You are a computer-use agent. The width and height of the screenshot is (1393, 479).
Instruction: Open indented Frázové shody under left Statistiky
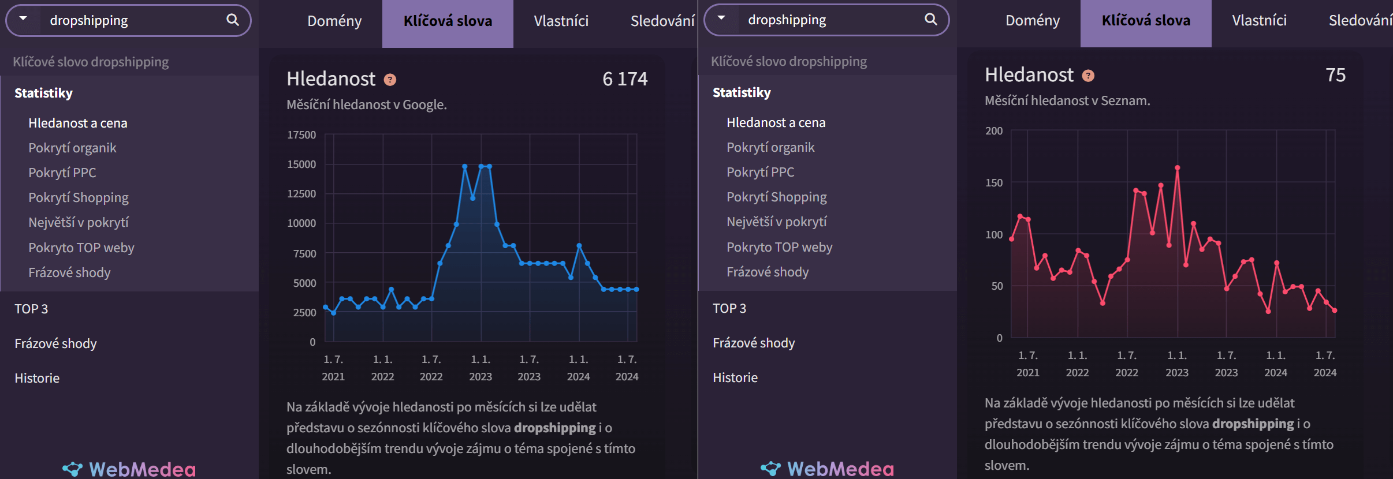69,272
